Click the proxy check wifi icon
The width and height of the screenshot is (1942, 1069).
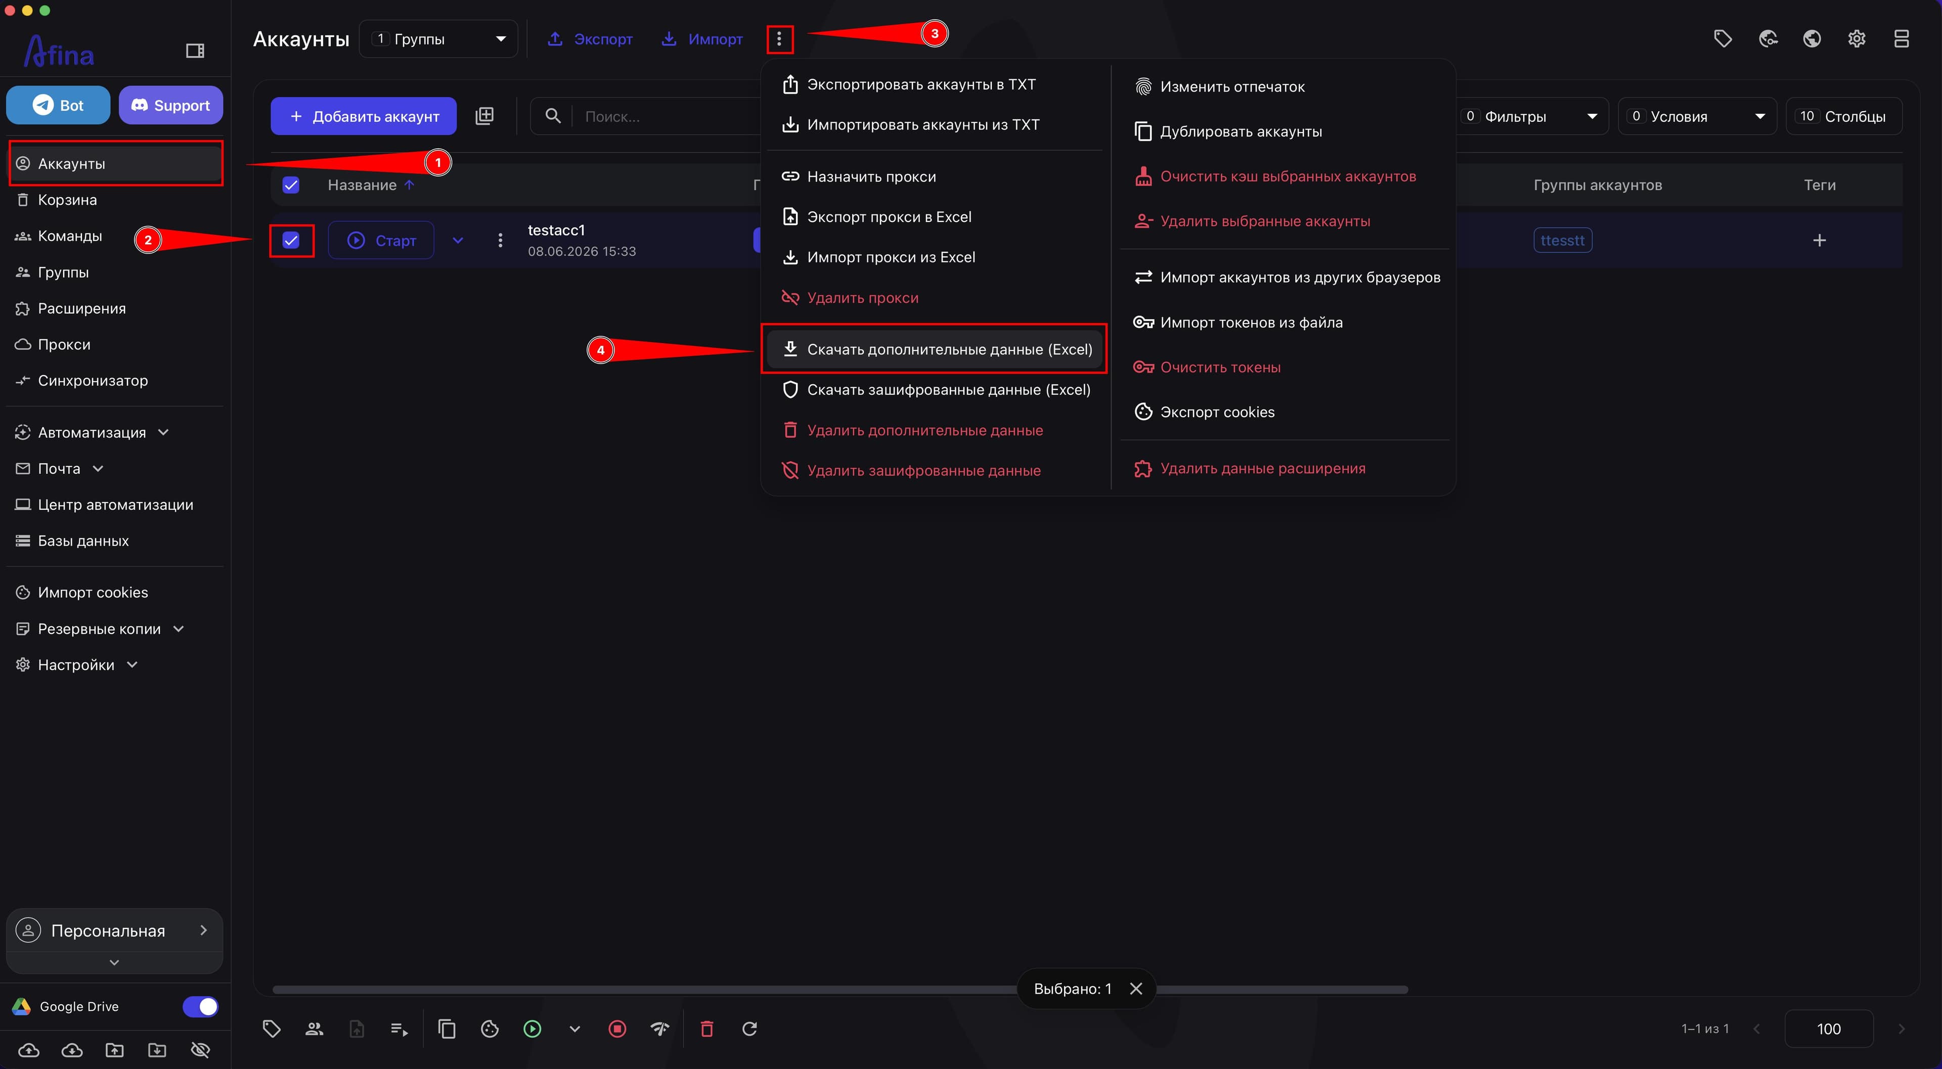[x=659, y=1029]
